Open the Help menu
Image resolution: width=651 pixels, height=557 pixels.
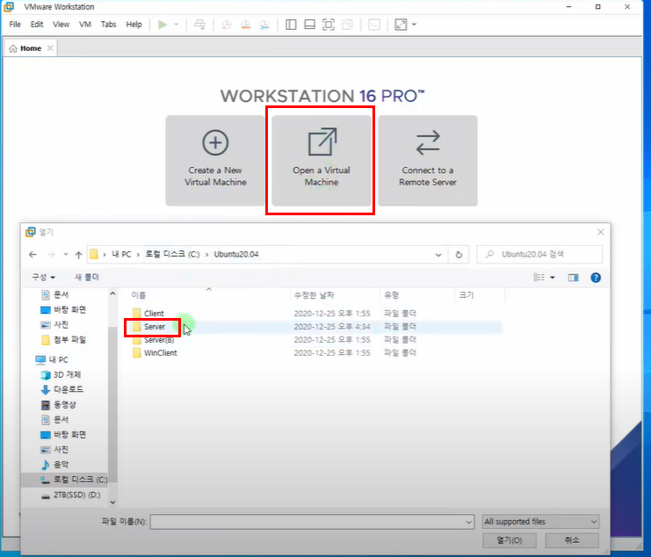[x=134, y=25]
